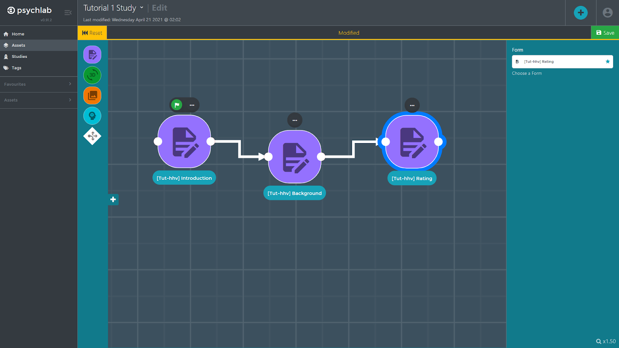Select the diamond randomizer node tool
Viewport: 619px width, 348px height.
coord(92,136)
